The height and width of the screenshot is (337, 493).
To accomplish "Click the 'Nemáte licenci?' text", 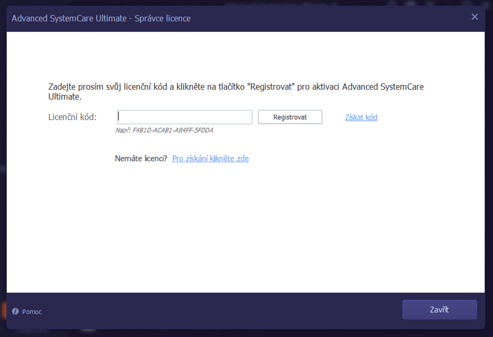I will [141, 158].
